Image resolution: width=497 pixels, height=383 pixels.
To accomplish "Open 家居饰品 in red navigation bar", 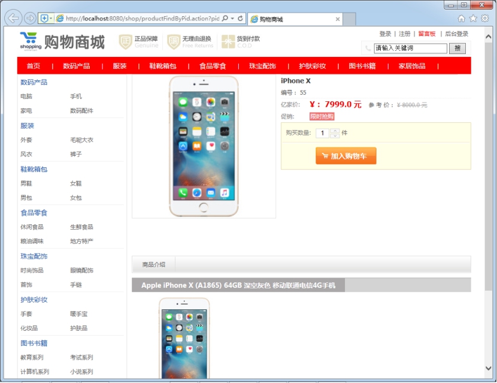I will [412, 66].
